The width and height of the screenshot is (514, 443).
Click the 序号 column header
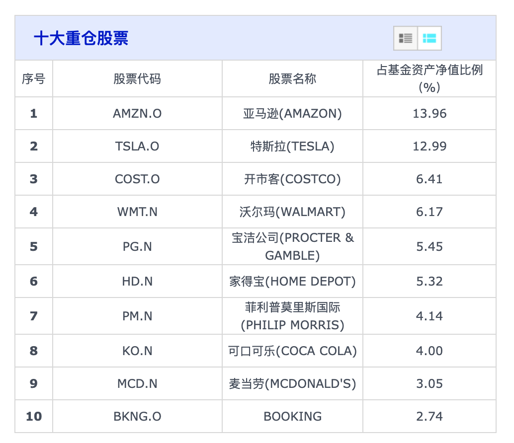[x=33, y=78]
